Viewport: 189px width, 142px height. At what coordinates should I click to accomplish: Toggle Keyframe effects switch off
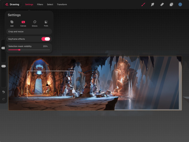[x=46, y=39]
